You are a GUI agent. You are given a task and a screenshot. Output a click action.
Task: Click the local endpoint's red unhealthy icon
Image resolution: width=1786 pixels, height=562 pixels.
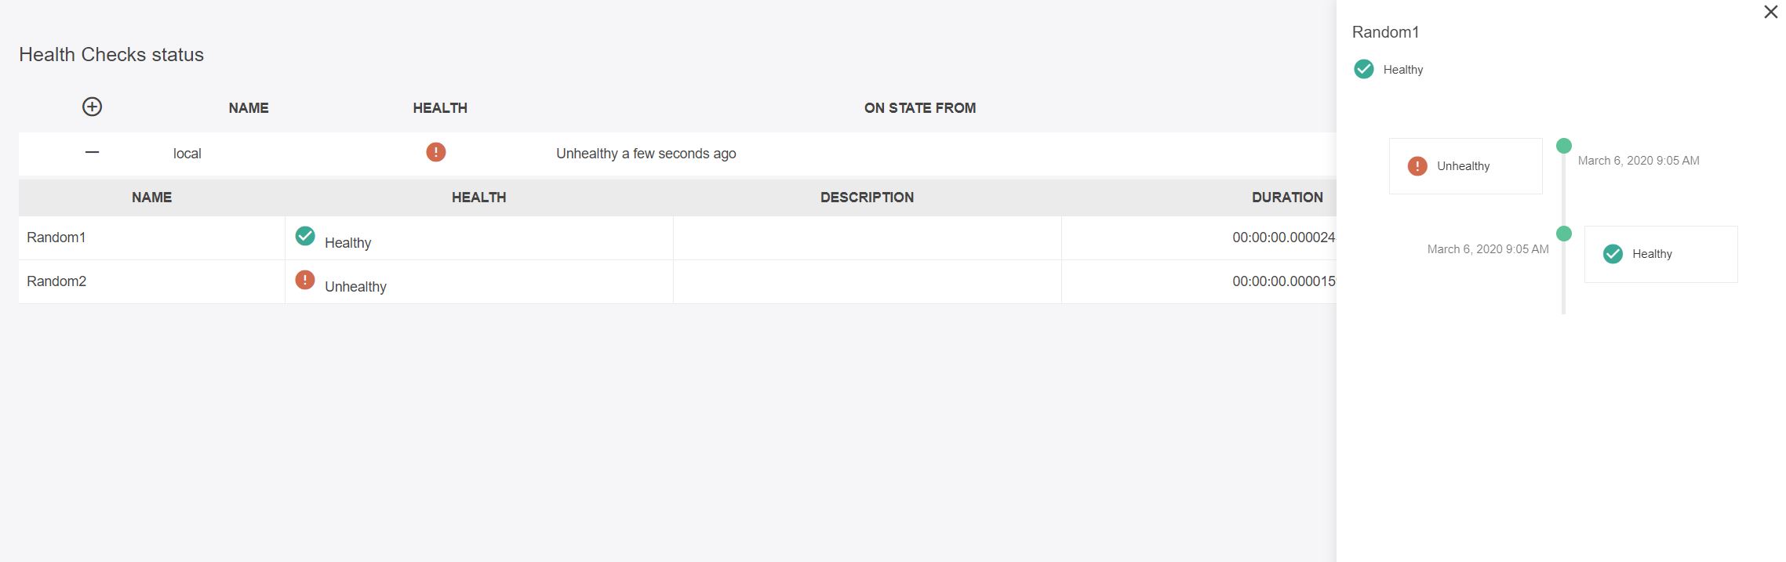(436, 152)
